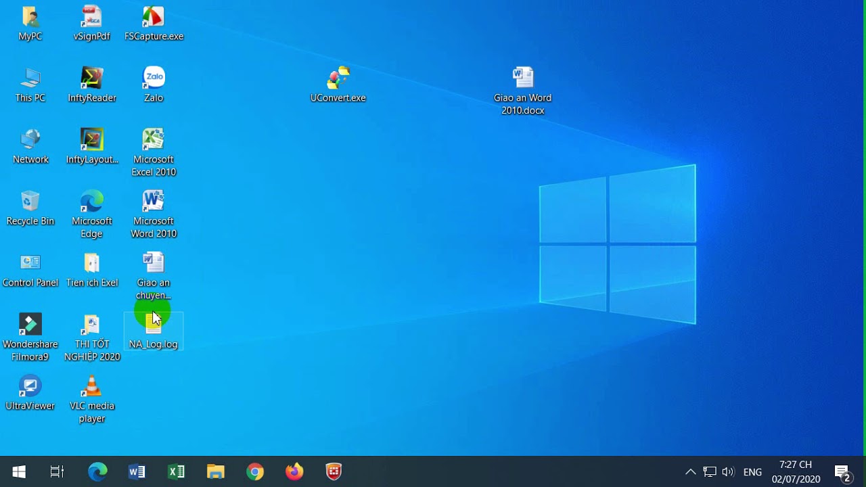Open the volume control tray icon
866x487 pixels.
point(728,471)
